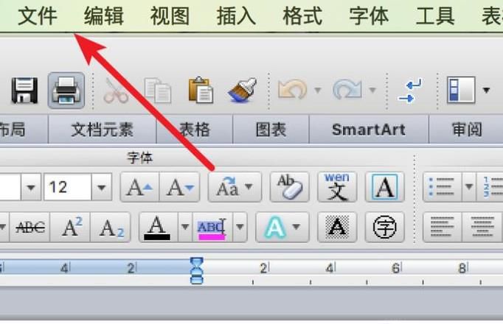This screenshot has height=324, width=503.
Task: Click the phonetic guide wén icon
Action: click(337, 187)
